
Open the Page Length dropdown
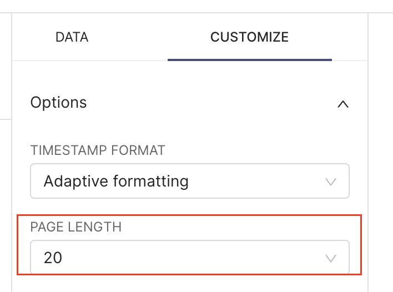coord(189,257)
